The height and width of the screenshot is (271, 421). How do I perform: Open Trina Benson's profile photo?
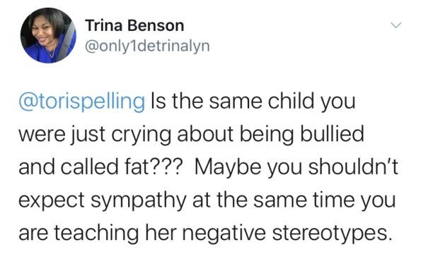(x=48, y=35)
